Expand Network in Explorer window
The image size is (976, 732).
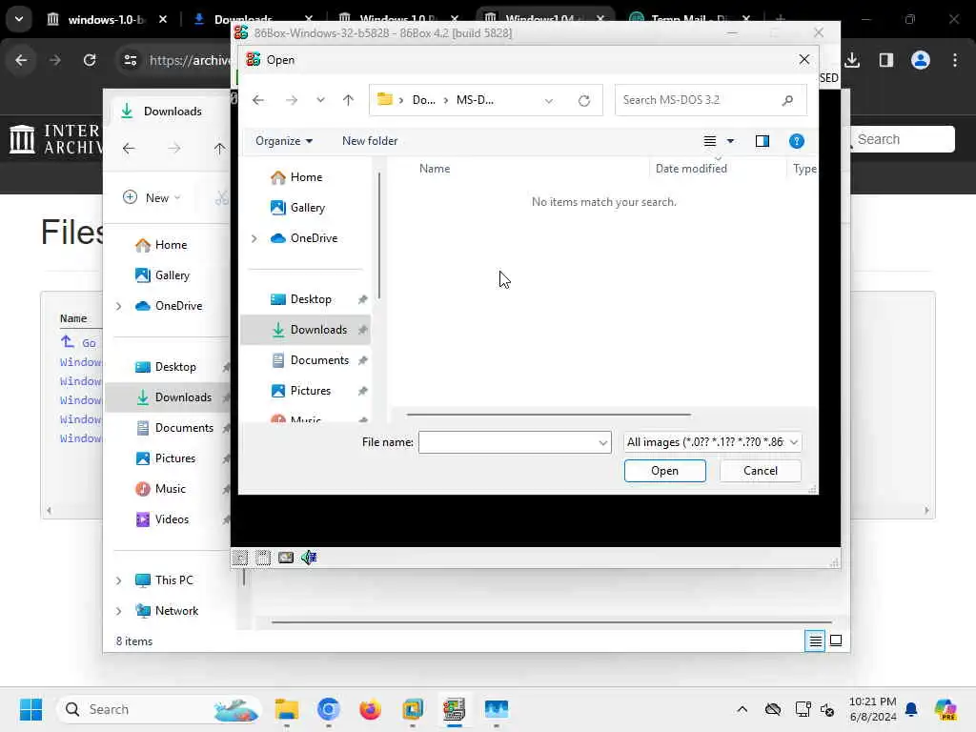(x=119, y=611)
